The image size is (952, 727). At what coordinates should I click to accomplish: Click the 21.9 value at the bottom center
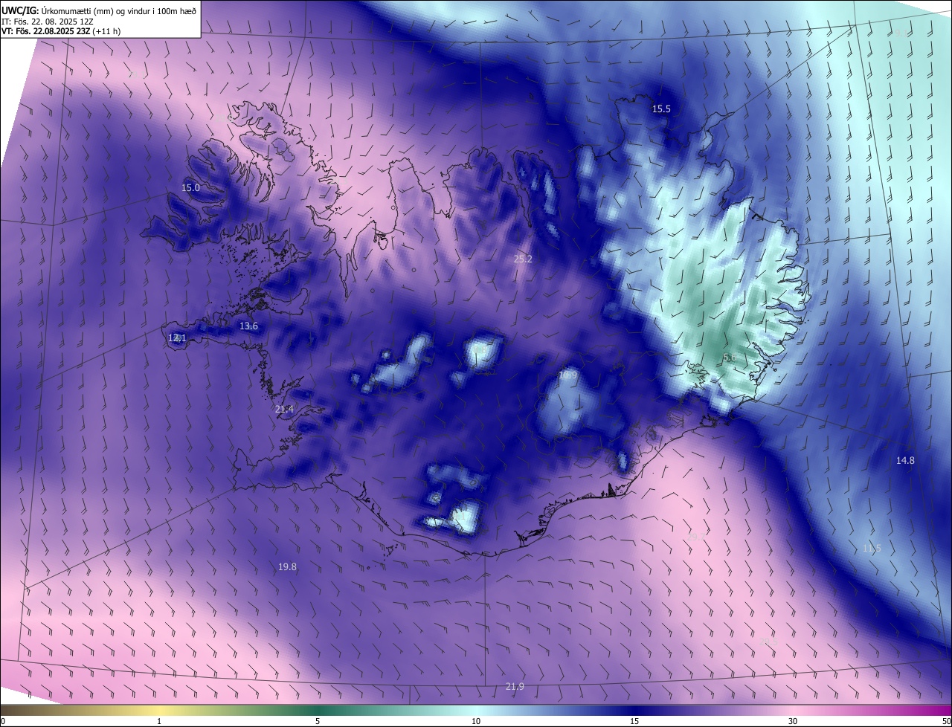pyautogui.click(x=515, y=686)
